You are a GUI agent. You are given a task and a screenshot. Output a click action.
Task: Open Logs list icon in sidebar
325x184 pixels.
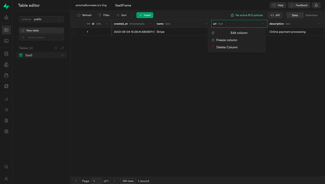[x=6, y=110]
